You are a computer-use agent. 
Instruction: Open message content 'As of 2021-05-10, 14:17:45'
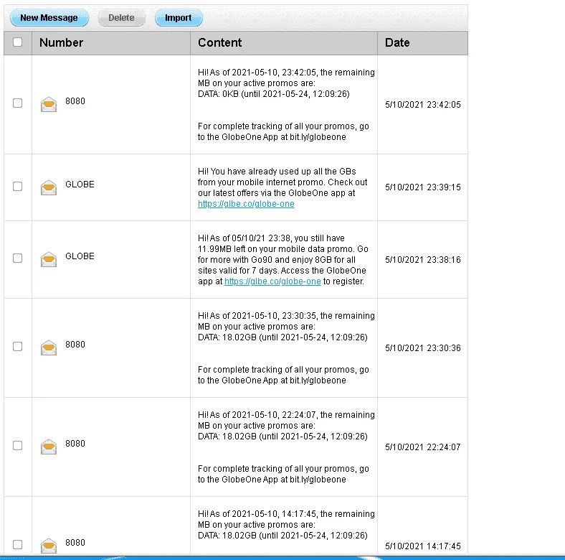pos(286,525)
